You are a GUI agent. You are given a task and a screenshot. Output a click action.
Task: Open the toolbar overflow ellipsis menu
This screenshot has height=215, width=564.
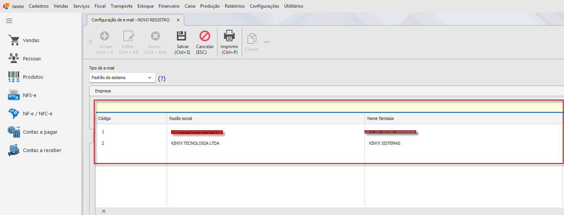pyautogui.click(x=267, y=42)
